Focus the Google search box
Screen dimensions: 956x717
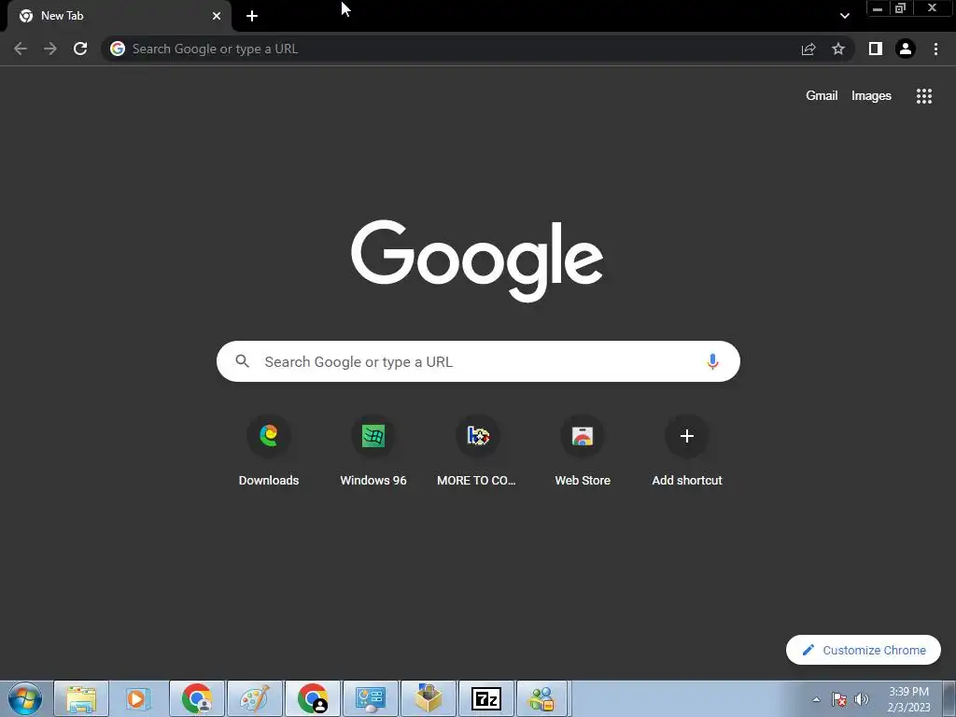pyautogui.click(x=478, y=361)
